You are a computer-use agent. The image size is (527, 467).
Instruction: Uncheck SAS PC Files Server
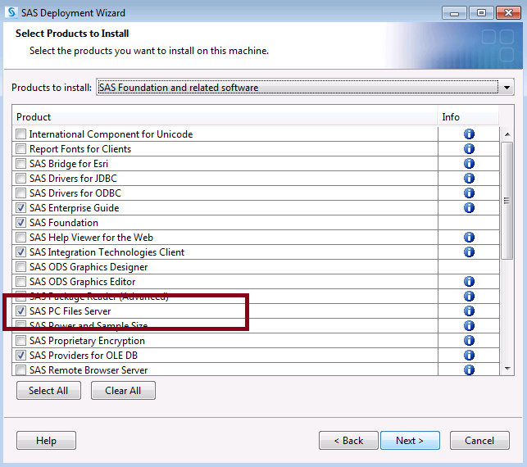pos(20,311)
